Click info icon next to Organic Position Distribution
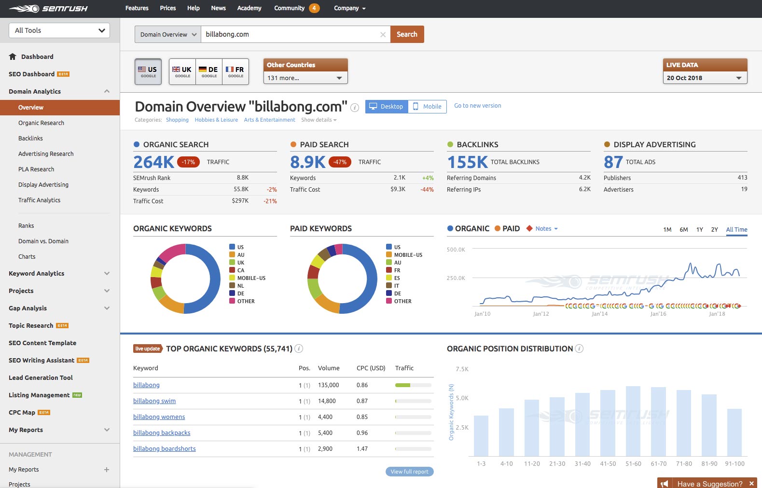Viewport: 762px width, 488px height. pyautogui.click(x=579, y=349)
